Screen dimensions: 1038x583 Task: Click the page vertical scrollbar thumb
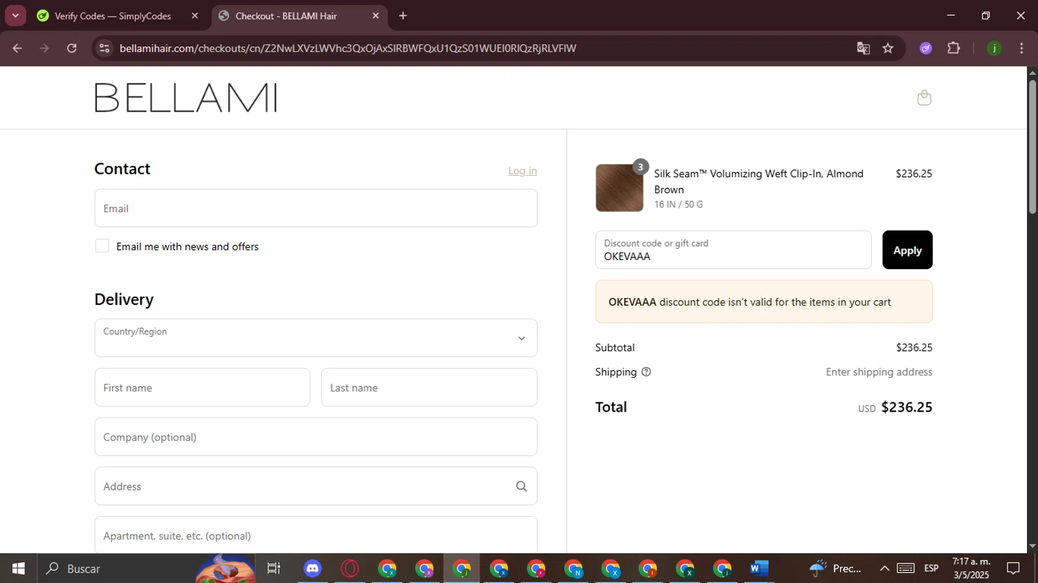pos(1032,147)
